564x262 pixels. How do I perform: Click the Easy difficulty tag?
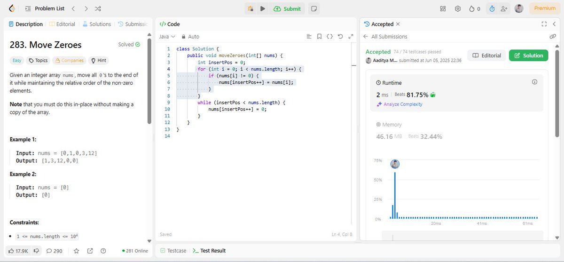pyautogui.click(x=17, y=60)
